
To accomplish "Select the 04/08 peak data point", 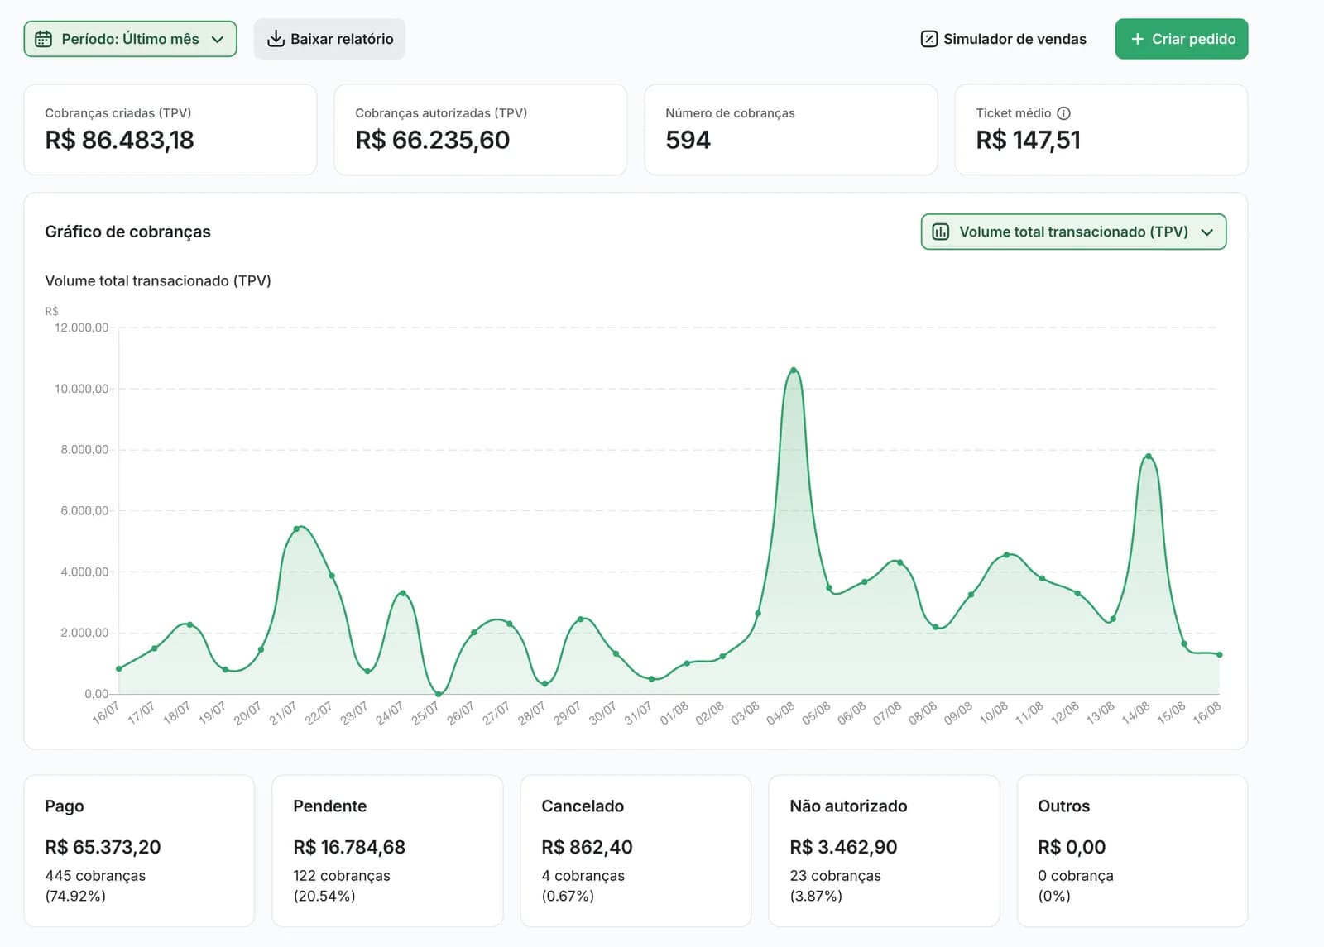I will (794, 370).
